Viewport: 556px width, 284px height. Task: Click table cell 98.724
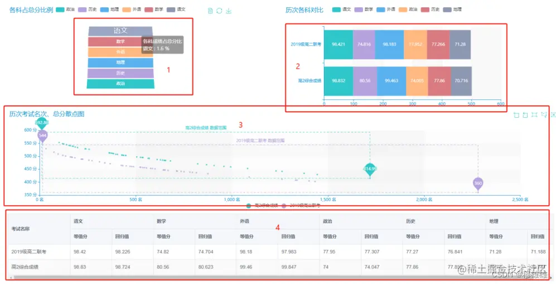point(123,267)
